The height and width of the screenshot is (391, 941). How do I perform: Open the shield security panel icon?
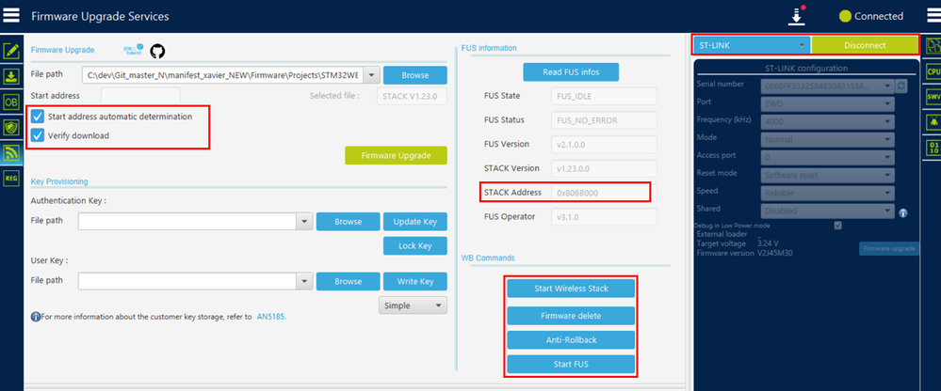11,127
